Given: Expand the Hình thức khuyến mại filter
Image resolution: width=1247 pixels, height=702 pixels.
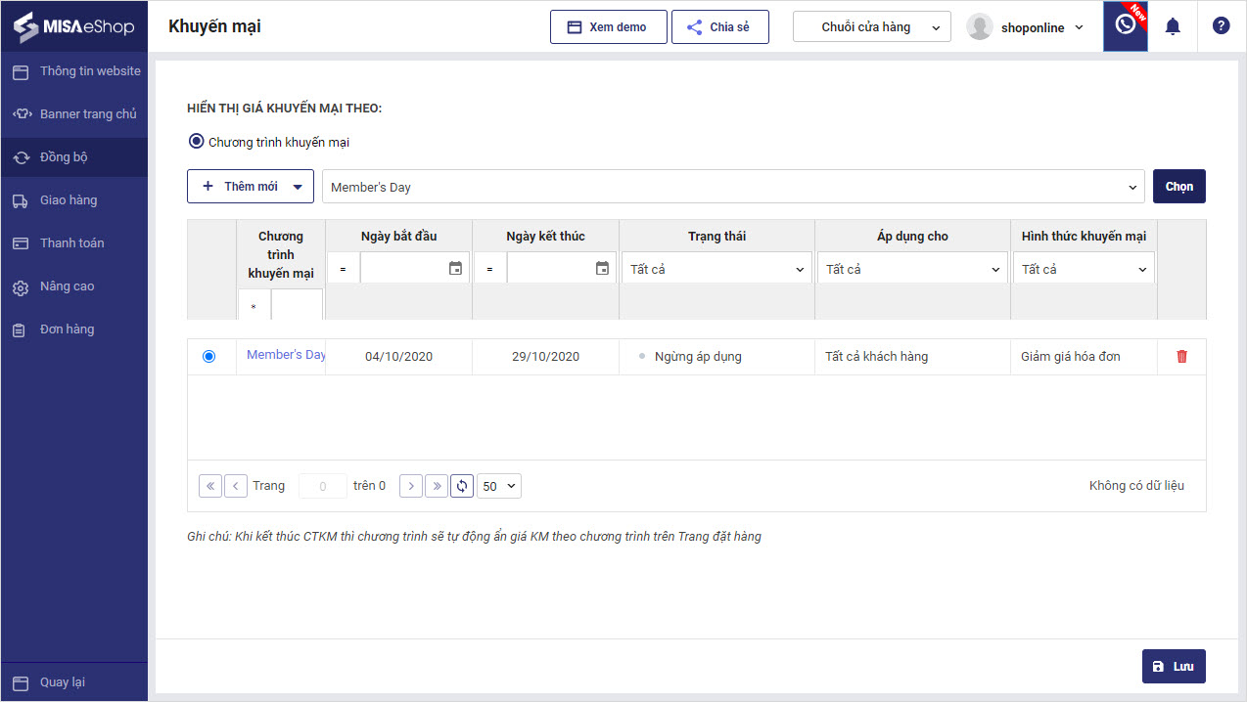Looking at the screenshot, I should 1084,269.
